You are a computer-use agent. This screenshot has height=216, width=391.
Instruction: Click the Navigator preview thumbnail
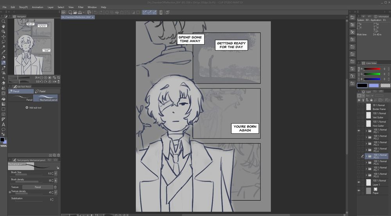pos(34,46)
